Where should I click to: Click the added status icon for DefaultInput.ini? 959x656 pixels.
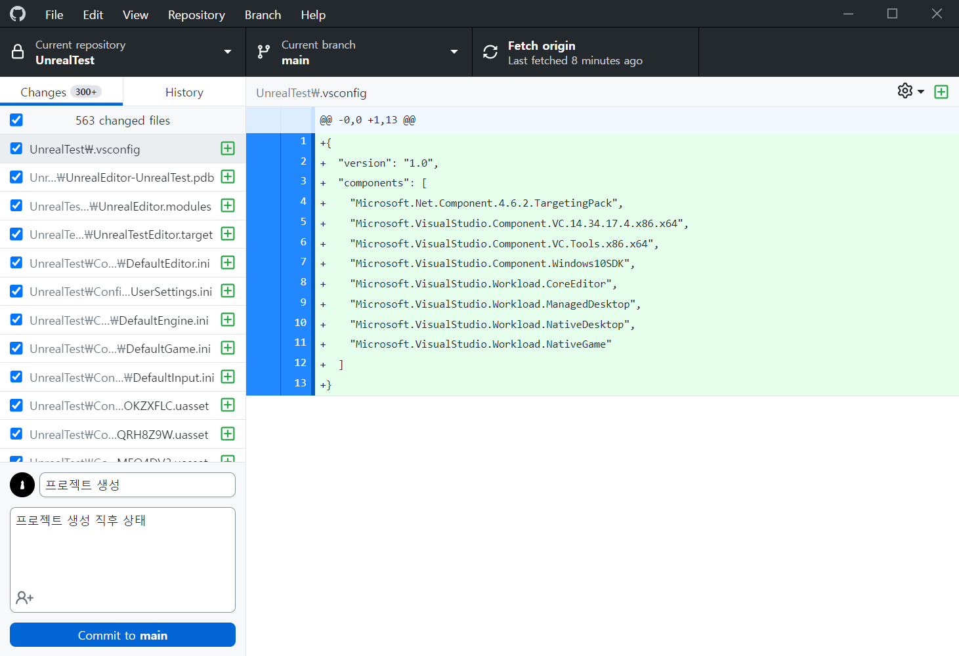(x=228, y=377)
